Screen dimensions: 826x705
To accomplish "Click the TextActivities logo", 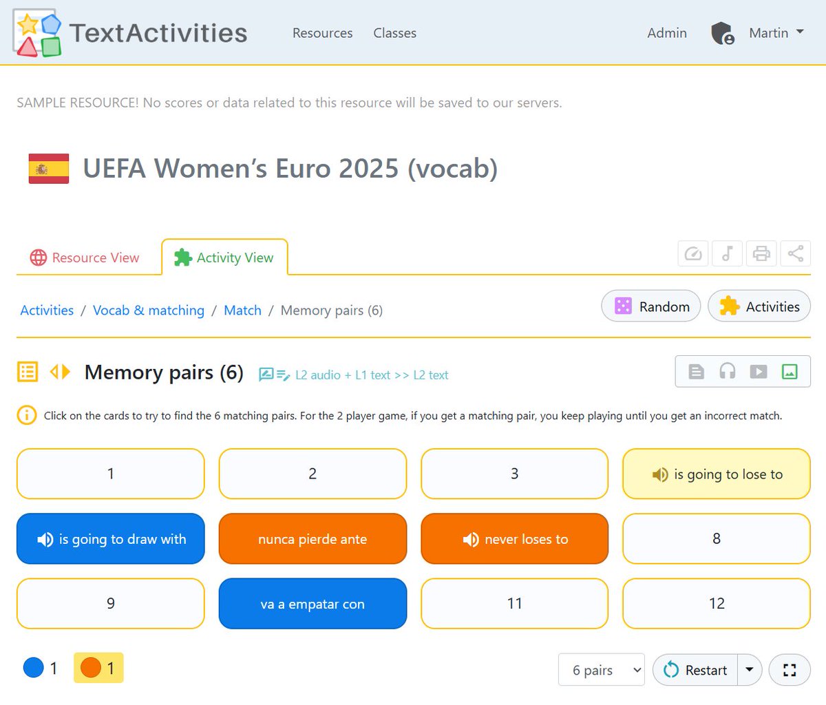I will click(130, 33).
